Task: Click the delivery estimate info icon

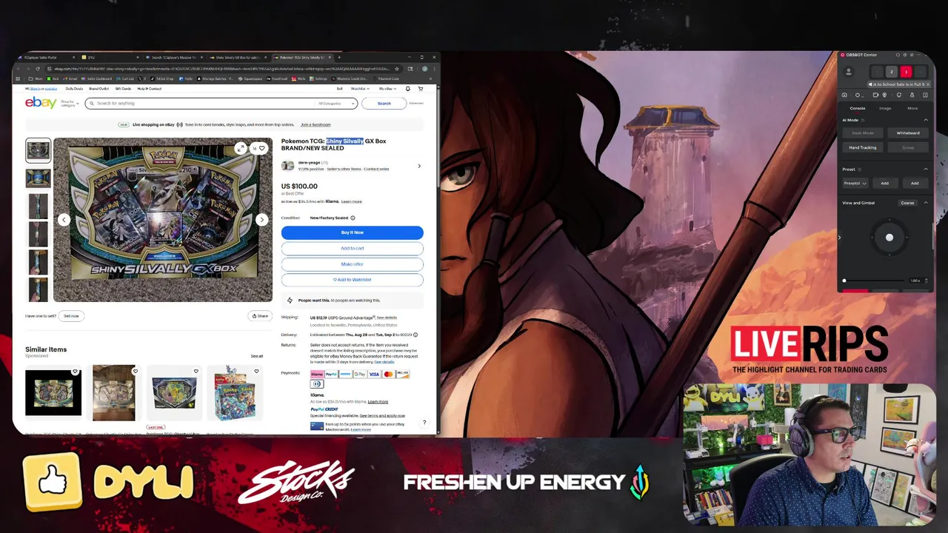Action: (x=415, y=335)
